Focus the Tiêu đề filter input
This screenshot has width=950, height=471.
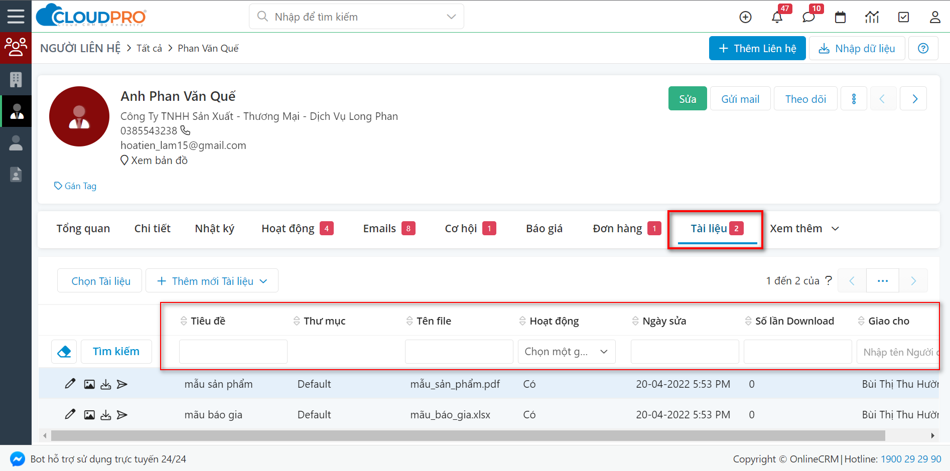tap(233, 352)
